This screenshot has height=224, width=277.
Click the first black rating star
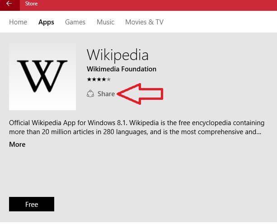(89, 79)
